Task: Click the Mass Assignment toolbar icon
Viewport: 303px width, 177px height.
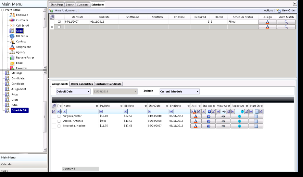Action: tap(51, 11)
